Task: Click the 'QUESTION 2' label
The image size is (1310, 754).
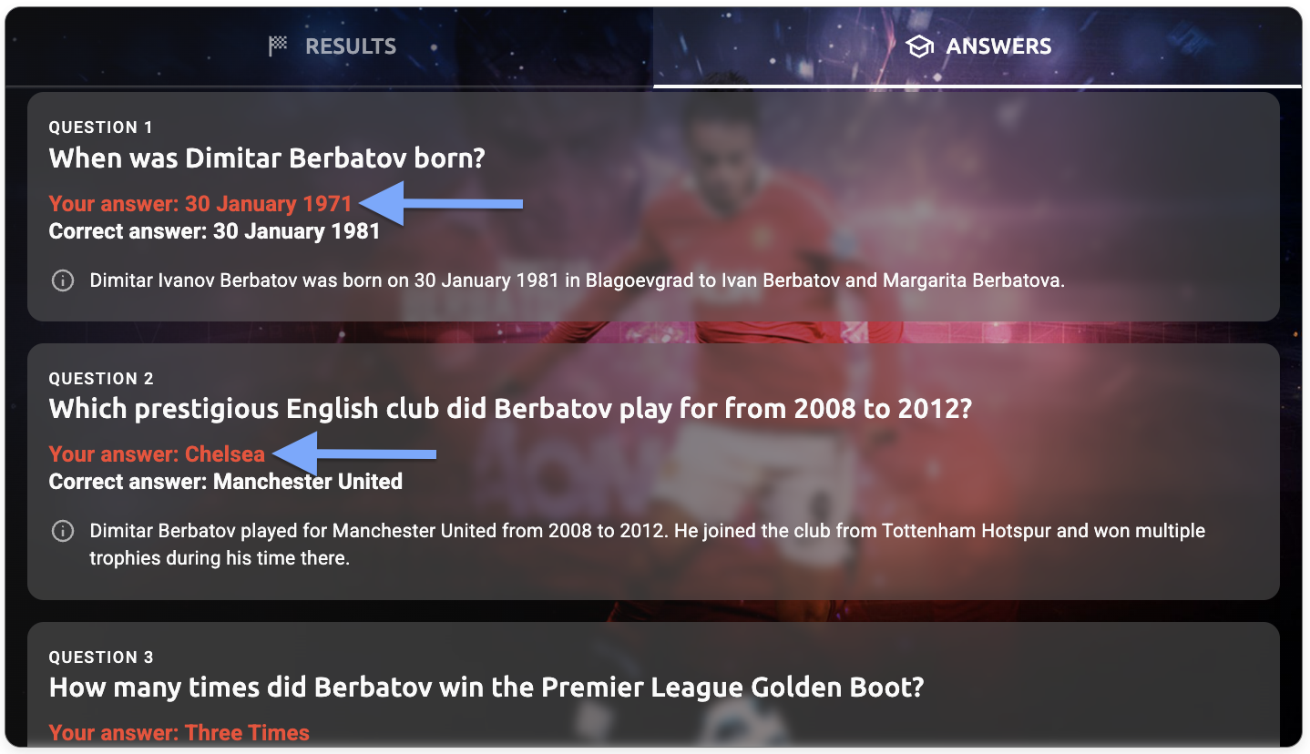Action: pyautogui.click(x=101, y=379)
